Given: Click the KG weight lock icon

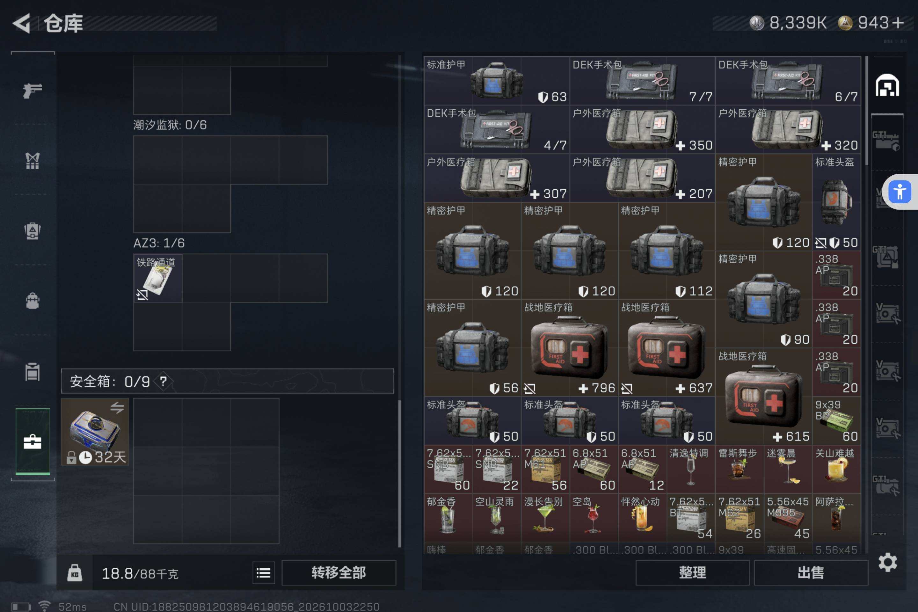Looking at the screenshot, I should 75,572.
